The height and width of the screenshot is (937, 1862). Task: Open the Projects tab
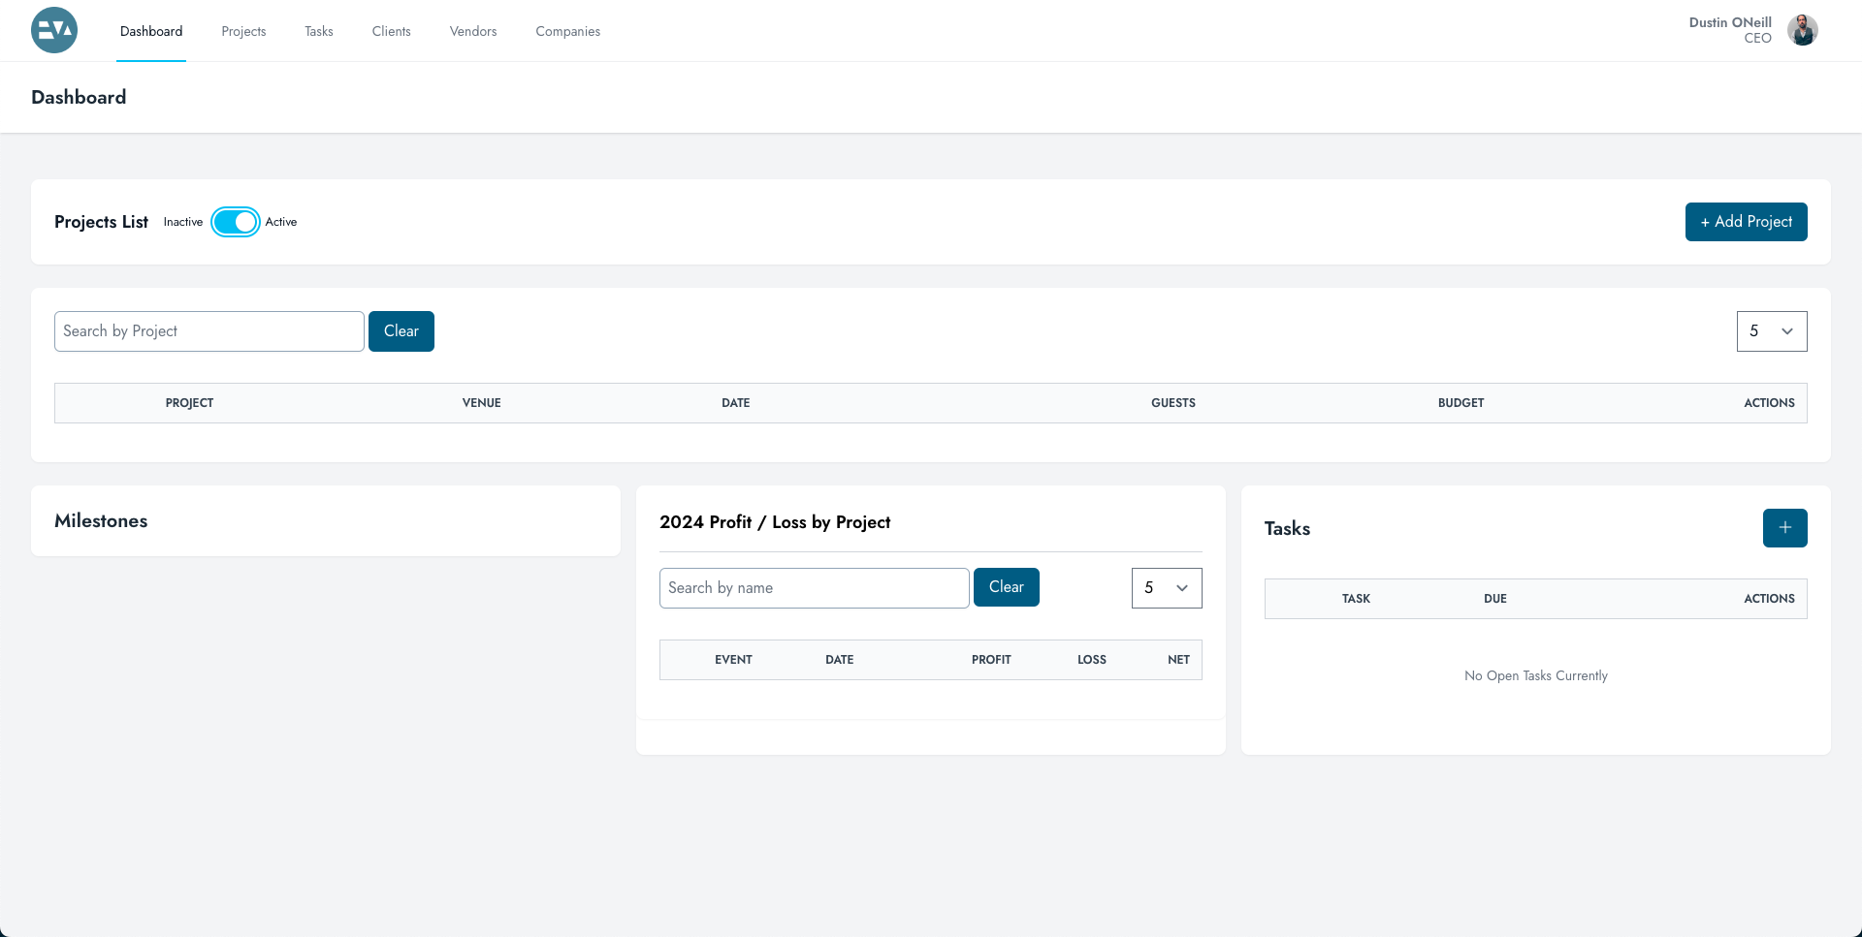(x=243, y=31)
